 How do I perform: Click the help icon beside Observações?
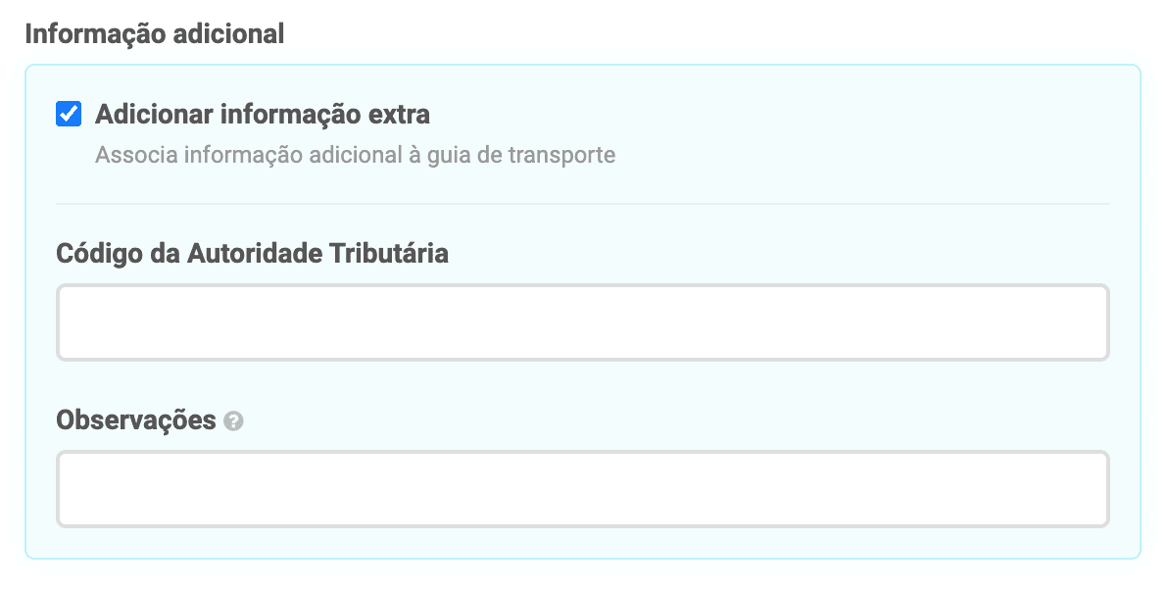233,421
